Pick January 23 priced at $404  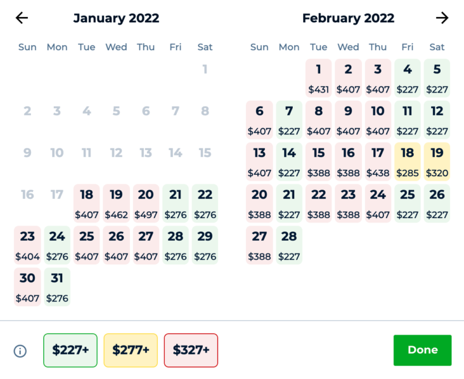[27, 245]
